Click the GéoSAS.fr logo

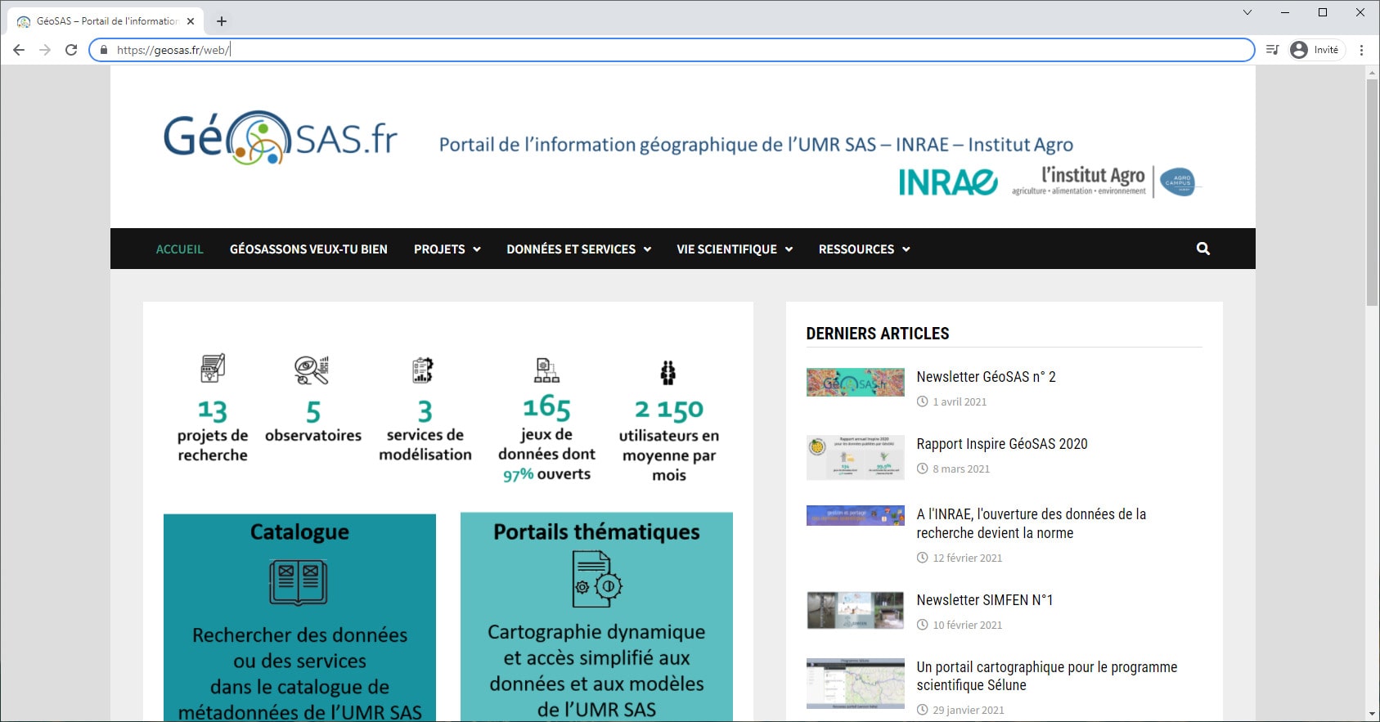[x=281, y=137]
